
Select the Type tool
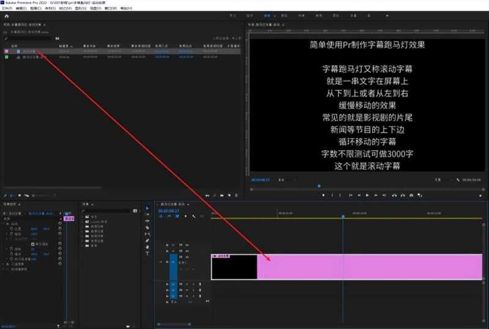[147, 253]
